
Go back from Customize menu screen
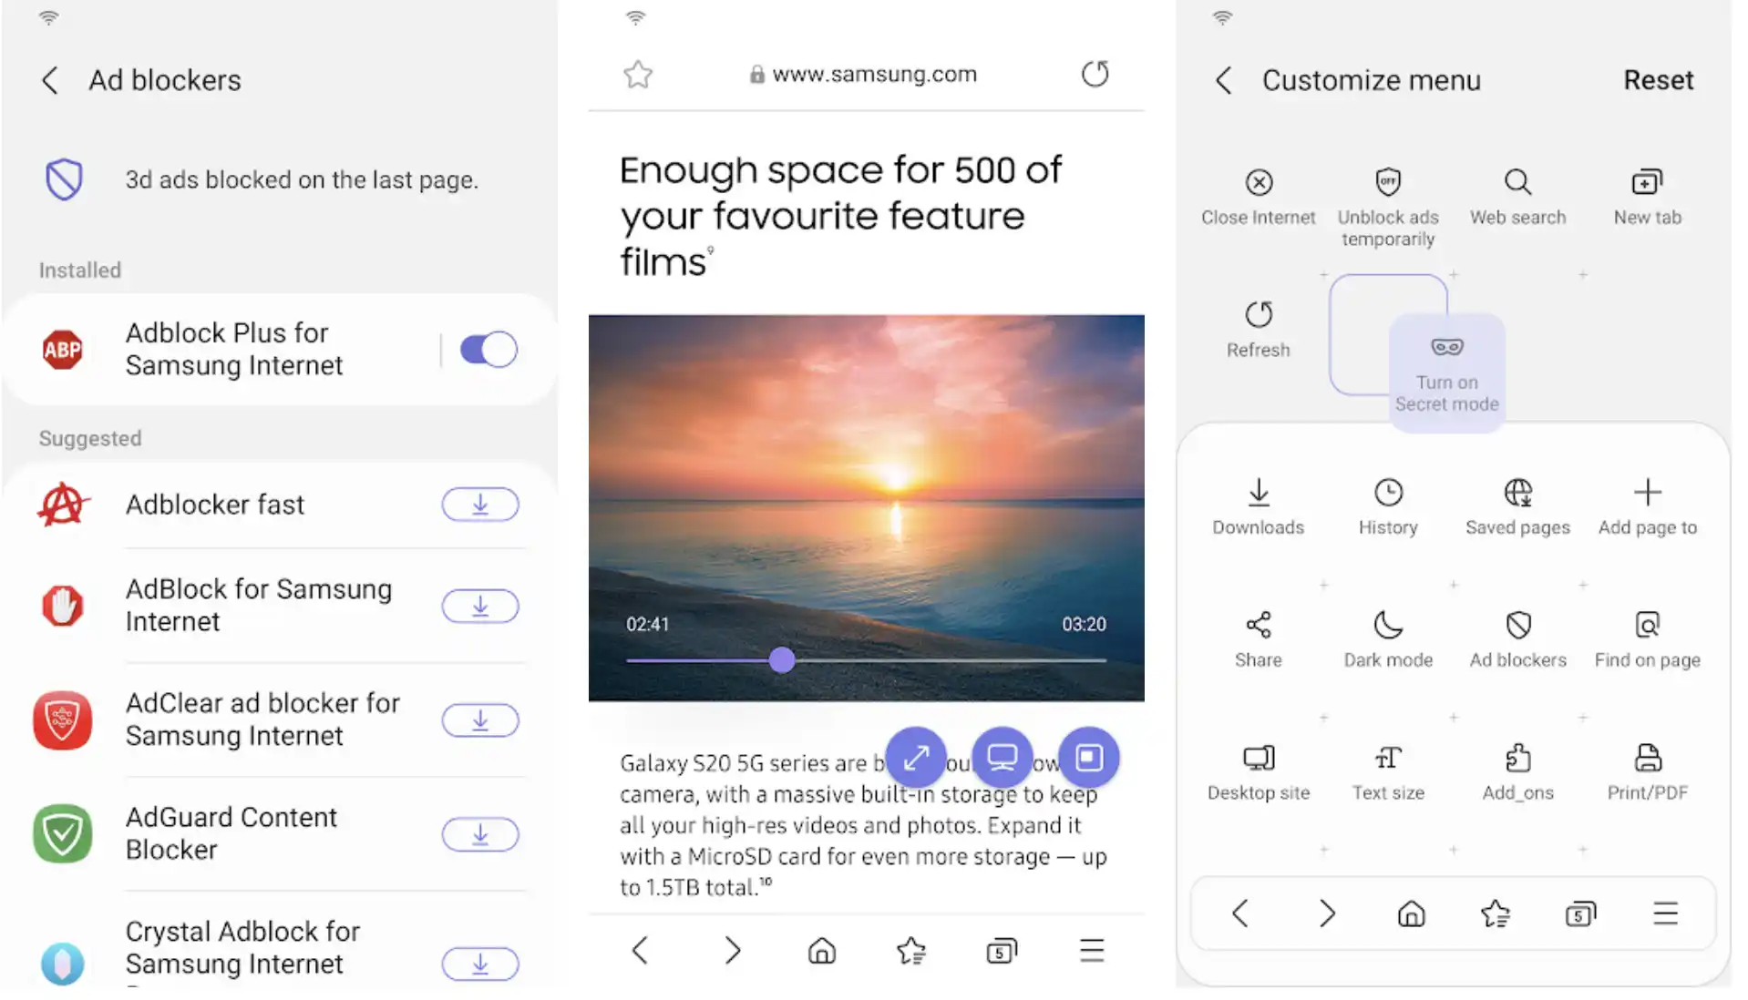1224,80
